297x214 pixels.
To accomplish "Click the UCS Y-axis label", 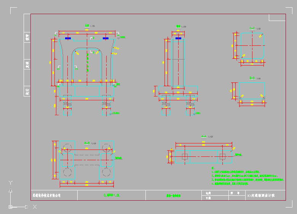I will coord(11,183).
